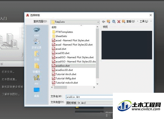Open the Desktop place in sidebar
This screenshot has width=164, height=119.
[37, 92]
